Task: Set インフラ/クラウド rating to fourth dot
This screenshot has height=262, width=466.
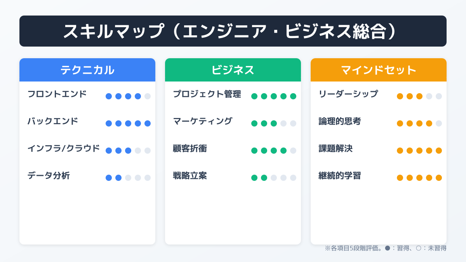Action: [138, 151]
